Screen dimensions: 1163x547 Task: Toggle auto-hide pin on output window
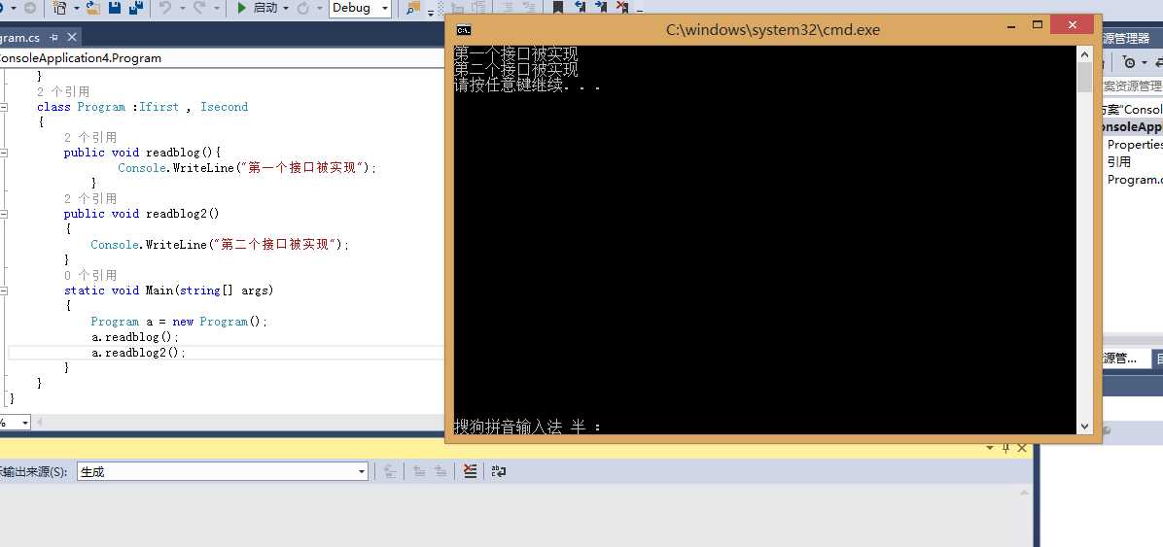[x=1006, y=448]
